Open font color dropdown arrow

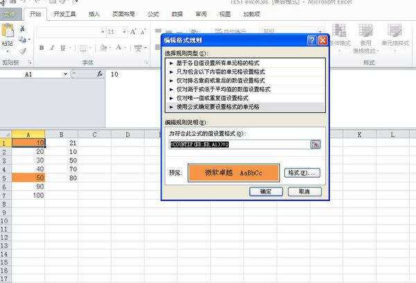tap(125, 48)
